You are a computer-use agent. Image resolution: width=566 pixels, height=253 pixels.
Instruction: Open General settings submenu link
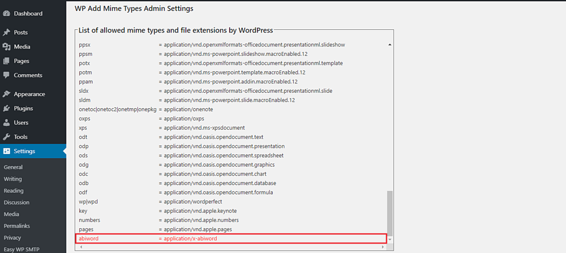pos(13,167)
